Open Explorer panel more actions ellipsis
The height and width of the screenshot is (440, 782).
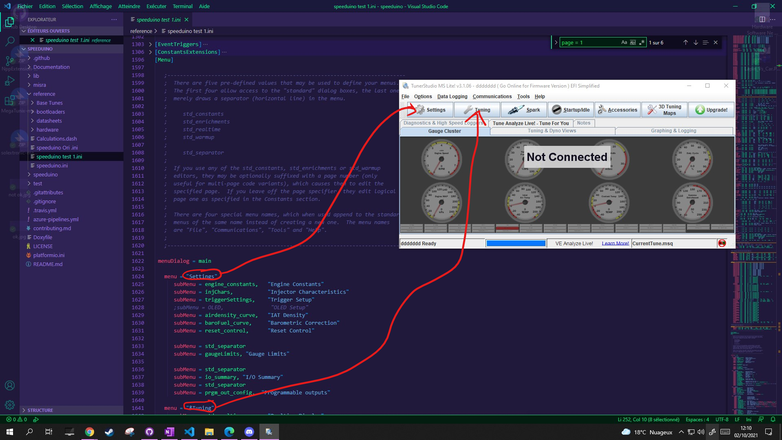click(114, 20)
